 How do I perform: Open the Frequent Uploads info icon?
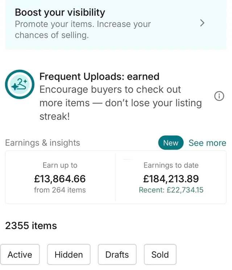219,96
